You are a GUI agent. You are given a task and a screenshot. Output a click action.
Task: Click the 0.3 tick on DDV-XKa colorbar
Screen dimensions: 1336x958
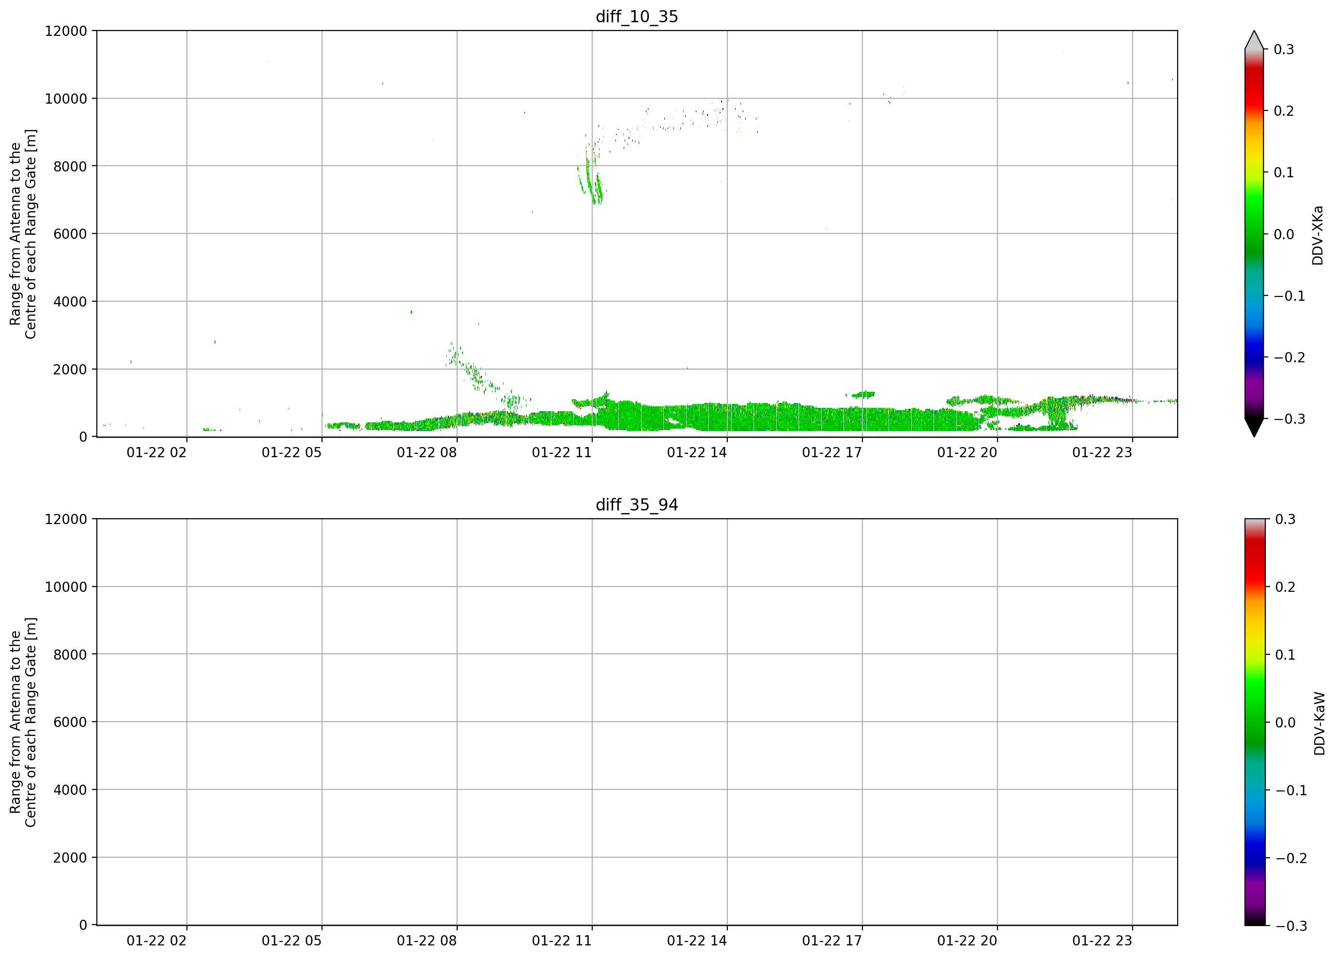click(1284, 49)
